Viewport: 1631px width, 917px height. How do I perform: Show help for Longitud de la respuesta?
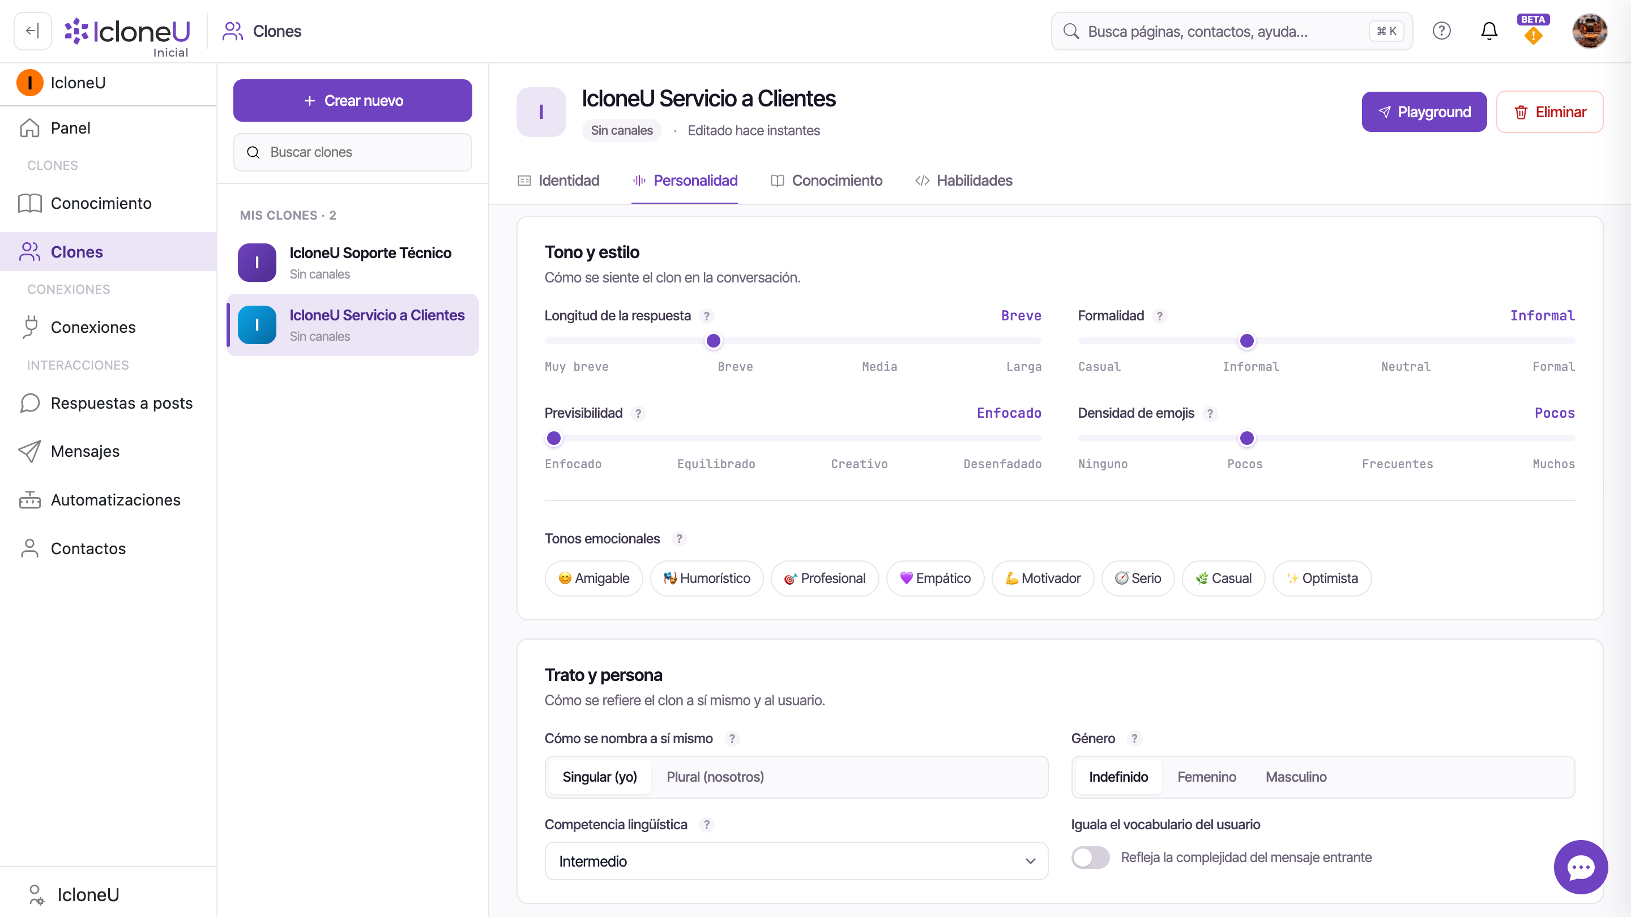pos(707,316)
